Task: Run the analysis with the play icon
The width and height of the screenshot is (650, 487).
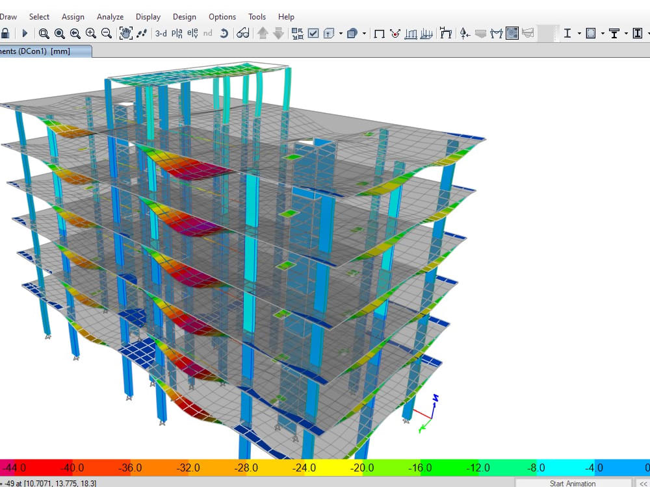Action: point(24,33)
